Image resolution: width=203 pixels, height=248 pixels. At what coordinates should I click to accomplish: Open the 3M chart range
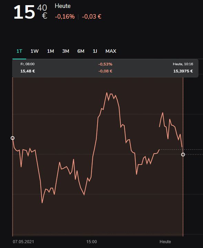[65, 51]
